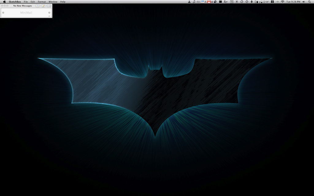The image size is (314, 196).
Task: Click the black screen menu bar icon
Action: pyautogui.click(x=220, y=2)
